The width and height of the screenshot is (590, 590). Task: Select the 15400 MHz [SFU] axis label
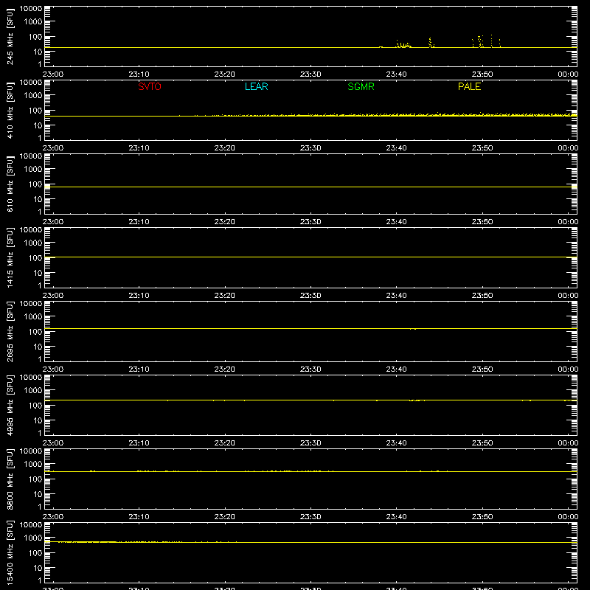10,552
